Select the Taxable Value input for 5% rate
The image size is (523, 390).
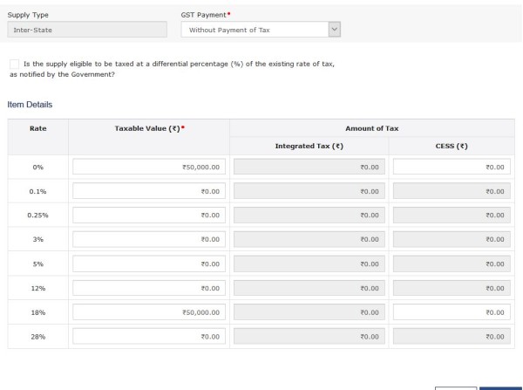coord(148,263)
